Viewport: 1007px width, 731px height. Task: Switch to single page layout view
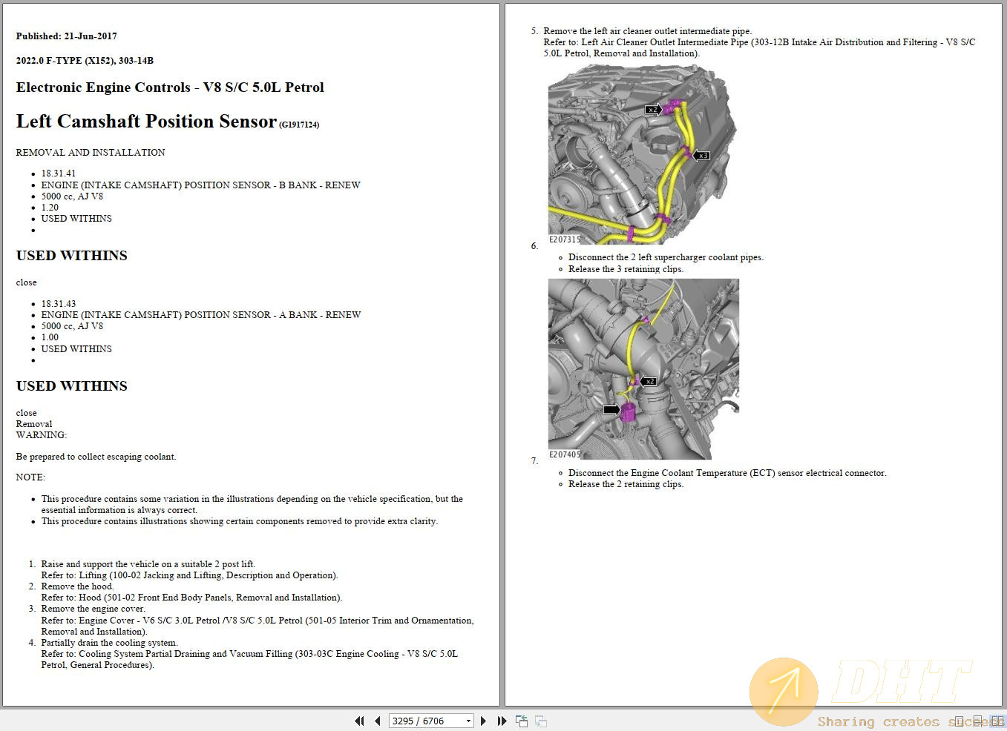[x=959, y=721]
